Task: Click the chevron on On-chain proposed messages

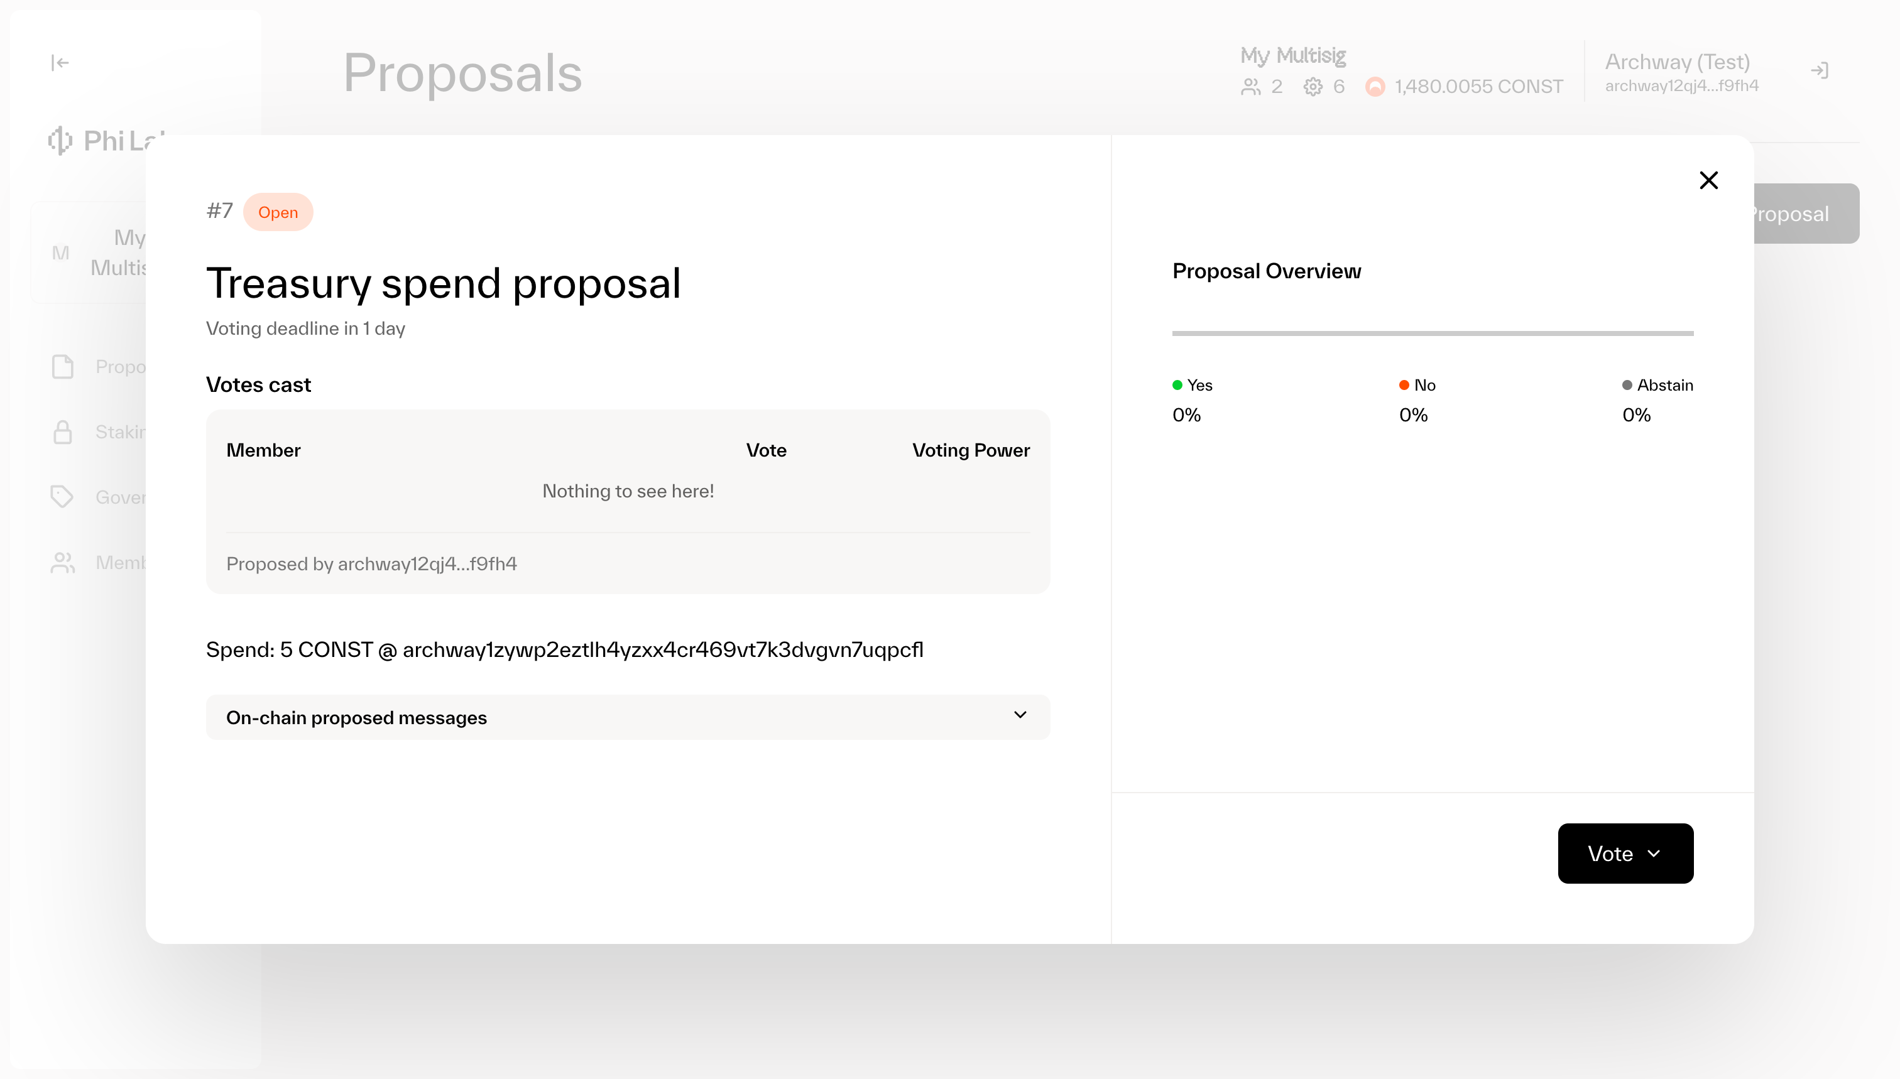Action: coord(1020,715)
